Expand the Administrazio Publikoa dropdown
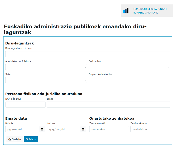176x147 pixels. tap(46, 67)
